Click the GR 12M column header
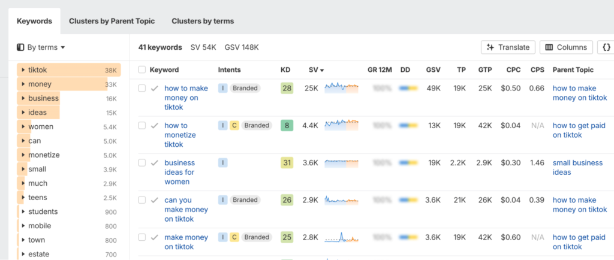Image resolution: width=614 pixels, height=260 pixels. point(380,70)
